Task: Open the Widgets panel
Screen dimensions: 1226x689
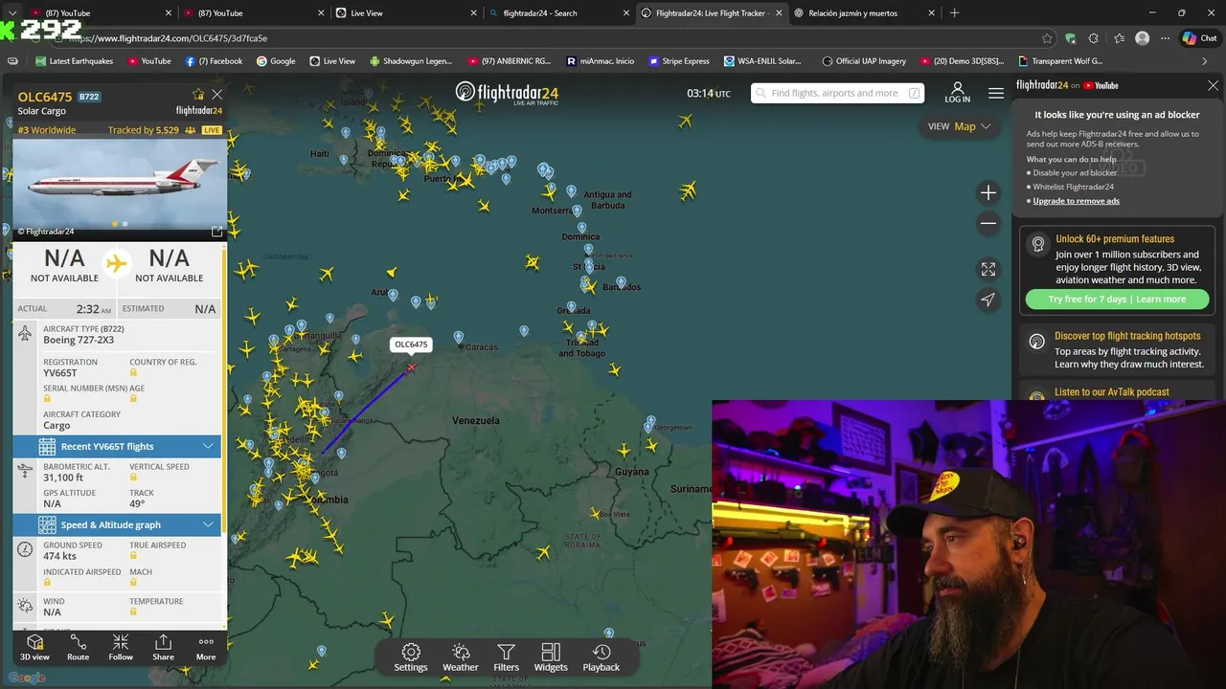Action: [551, 657]
